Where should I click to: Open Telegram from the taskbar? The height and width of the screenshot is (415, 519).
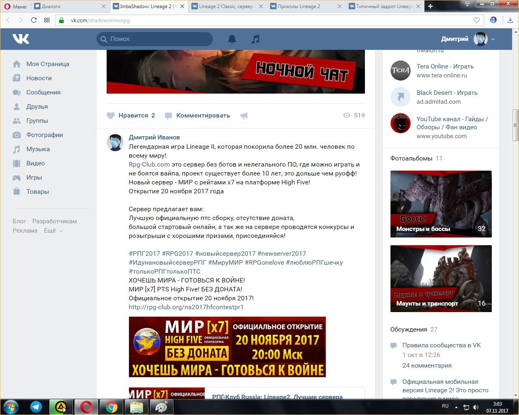pyautogui.click(x=36, y=406)
